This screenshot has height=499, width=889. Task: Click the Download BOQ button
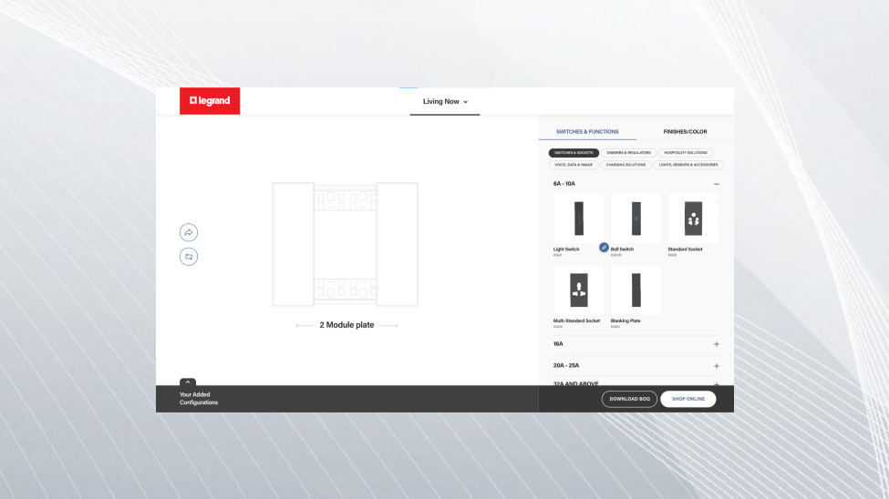pyautogui.click(x=629, y=399)
